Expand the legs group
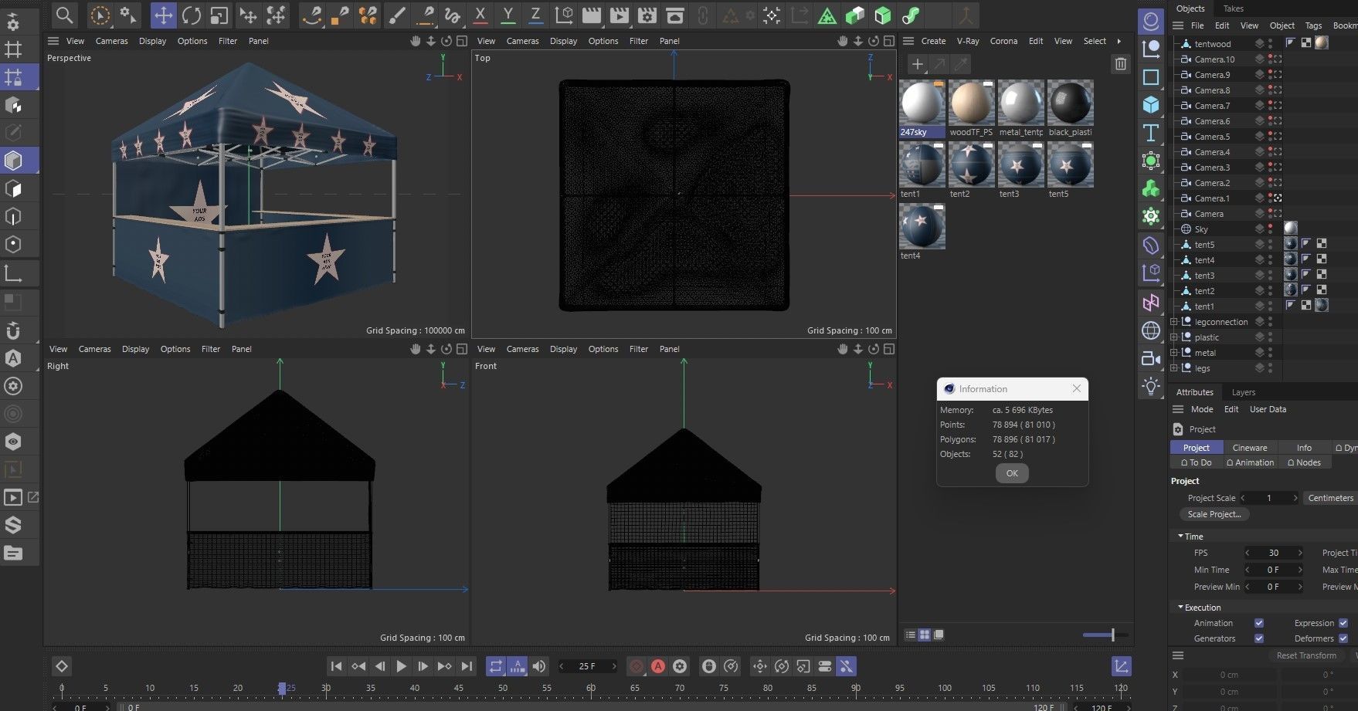 (x=1174, y=368)
